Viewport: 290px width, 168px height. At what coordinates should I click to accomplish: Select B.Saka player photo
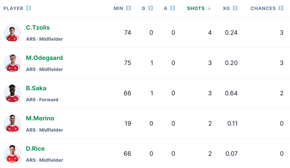tap(12, 93)
